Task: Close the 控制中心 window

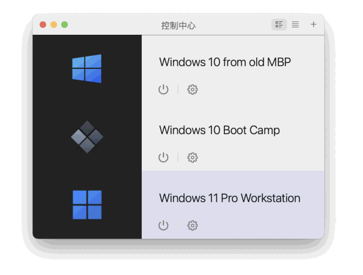Action: [43, 24]
